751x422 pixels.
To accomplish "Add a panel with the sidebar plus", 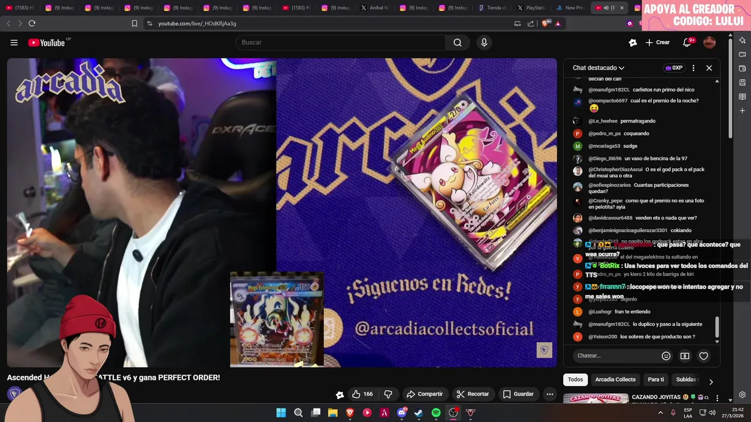I will tap(742, 111).
